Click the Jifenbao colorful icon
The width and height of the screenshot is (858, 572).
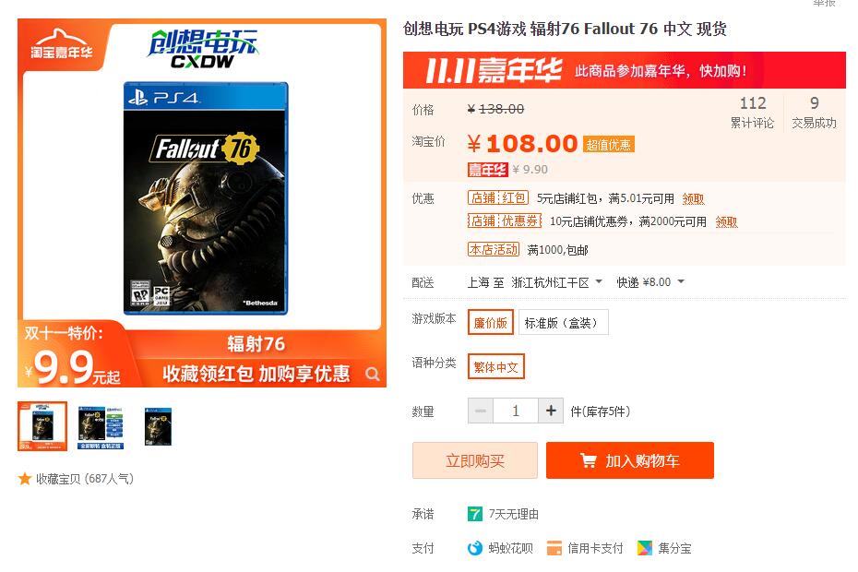tap(645, 548)
